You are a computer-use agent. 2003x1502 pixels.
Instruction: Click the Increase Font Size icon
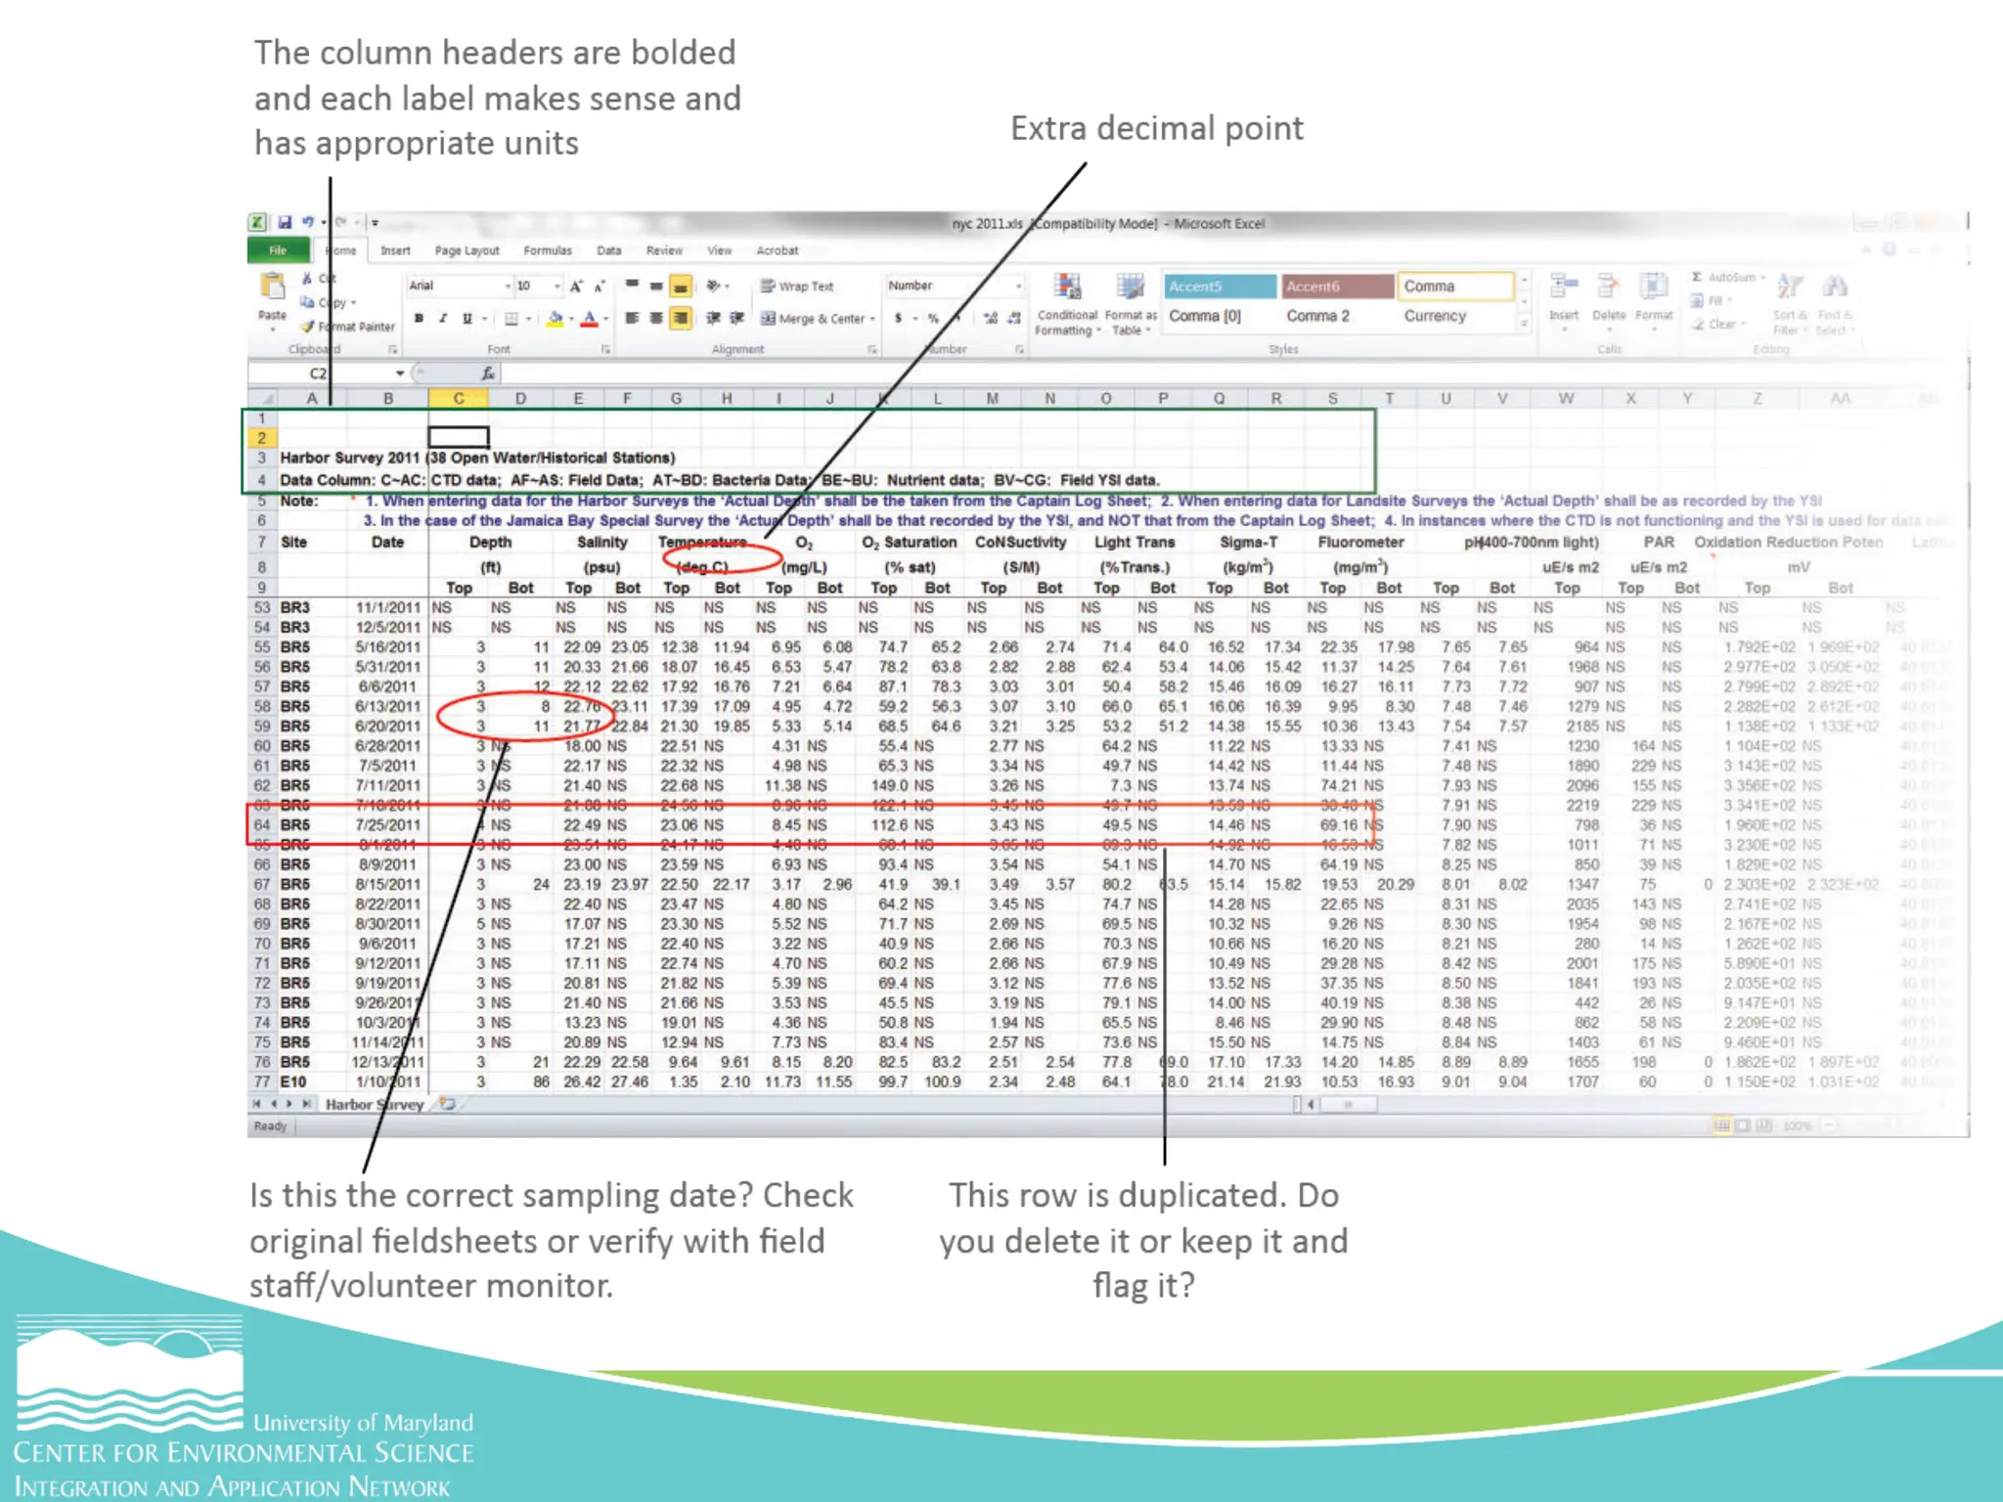pos(576,287)
